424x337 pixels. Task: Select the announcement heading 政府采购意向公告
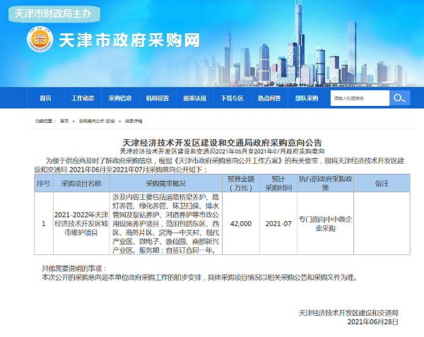pos(222,143)
